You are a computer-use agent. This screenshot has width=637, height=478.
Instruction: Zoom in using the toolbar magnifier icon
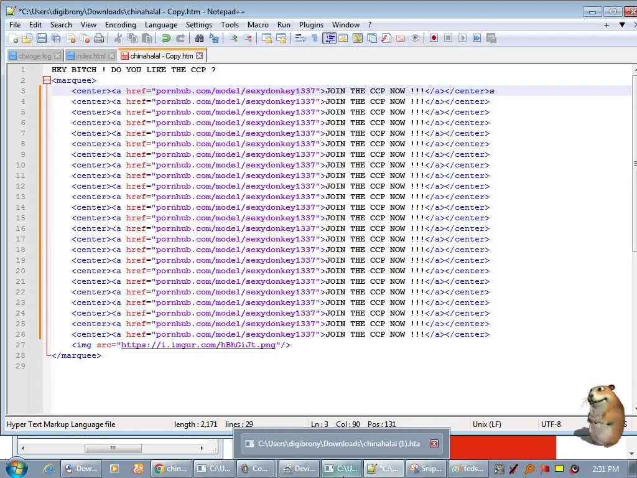pos(233,38)
